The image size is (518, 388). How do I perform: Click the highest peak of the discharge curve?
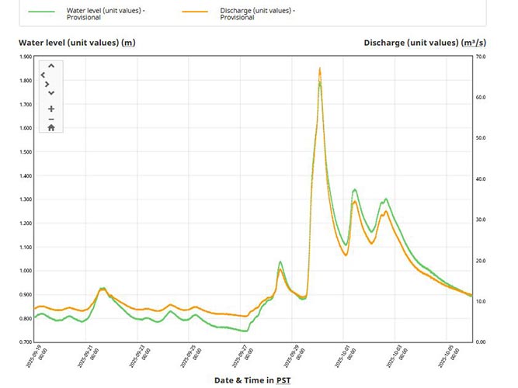tap(320, 69)
